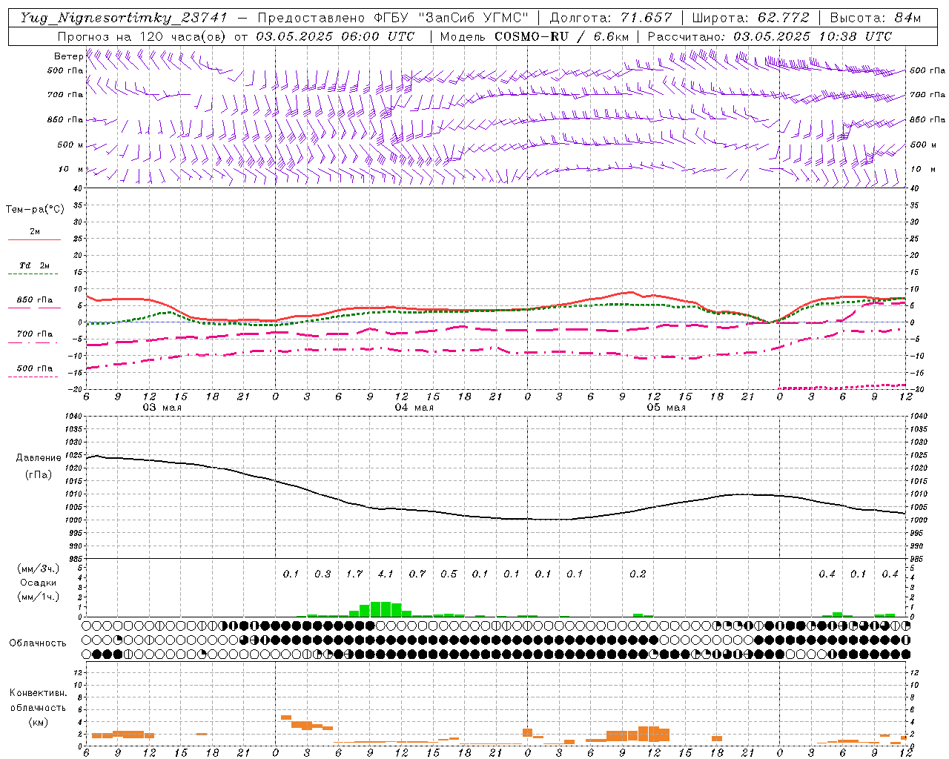Click the 03 мая date label
Viewport: 949px width, 759px height.
[x=162, y=408]
